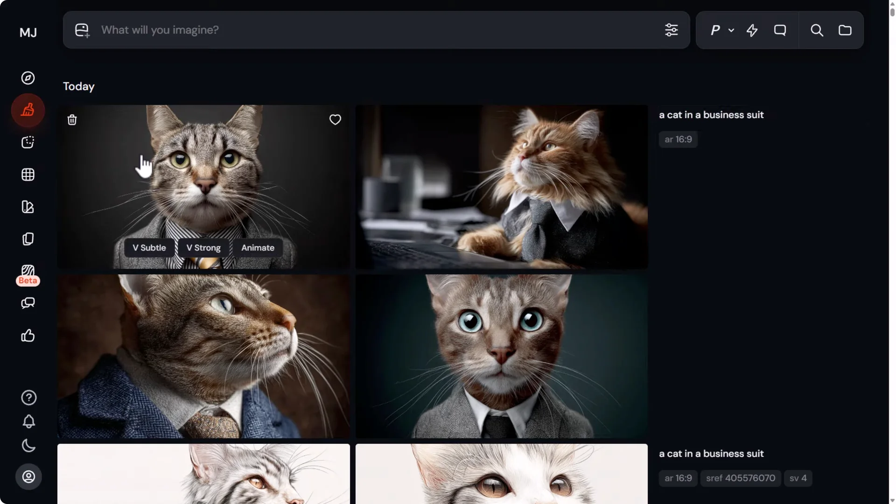Image resolution: width=896 pixels, height=504 pixels.
Task: Open the Explore compass icon
Action: tap(28, 78)
